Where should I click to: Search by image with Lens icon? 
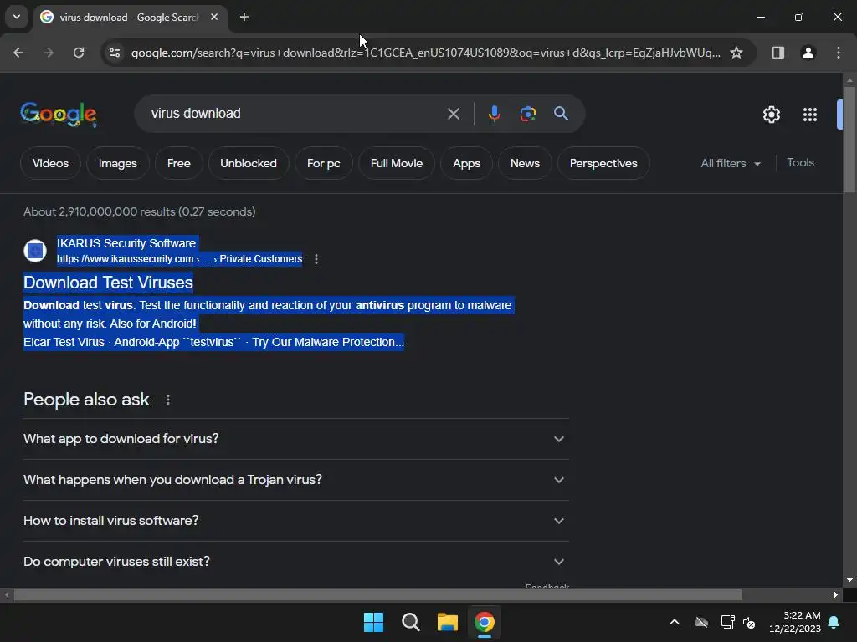[527, 114]
